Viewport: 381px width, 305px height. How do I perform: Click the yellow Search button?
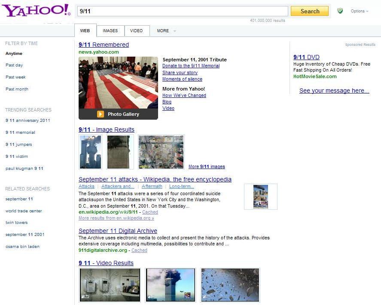coord(310,11)
